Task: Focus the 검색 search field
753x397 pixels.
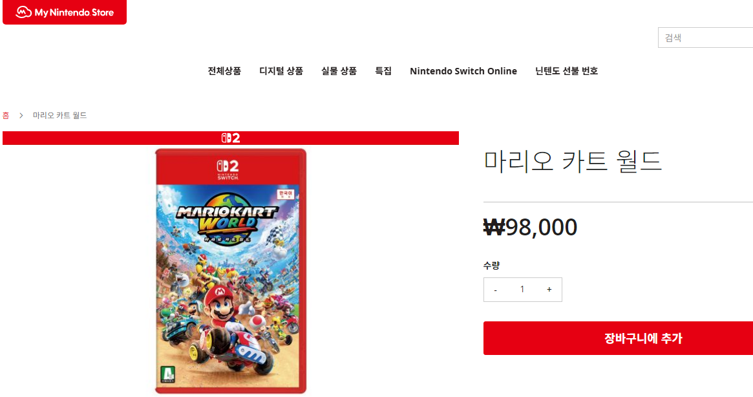Action: 706,38
